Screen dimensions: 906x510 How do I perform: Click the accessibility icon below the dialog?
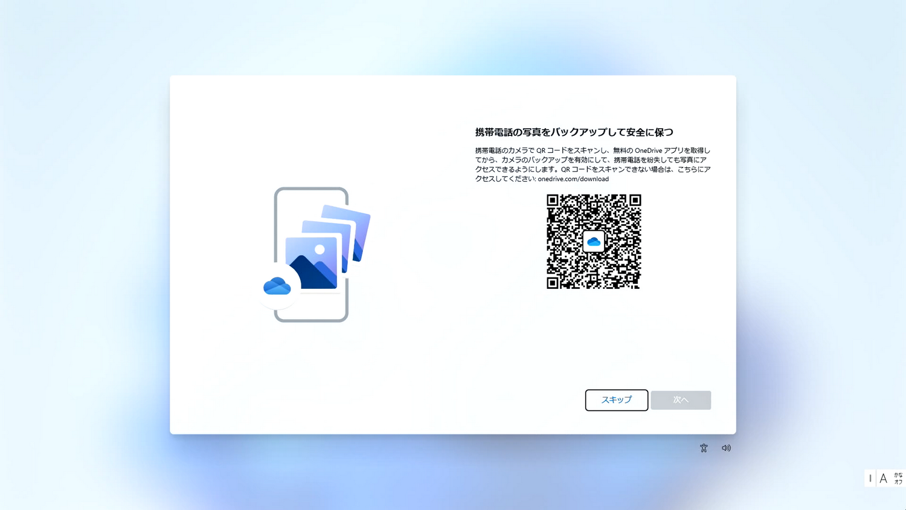704,448
